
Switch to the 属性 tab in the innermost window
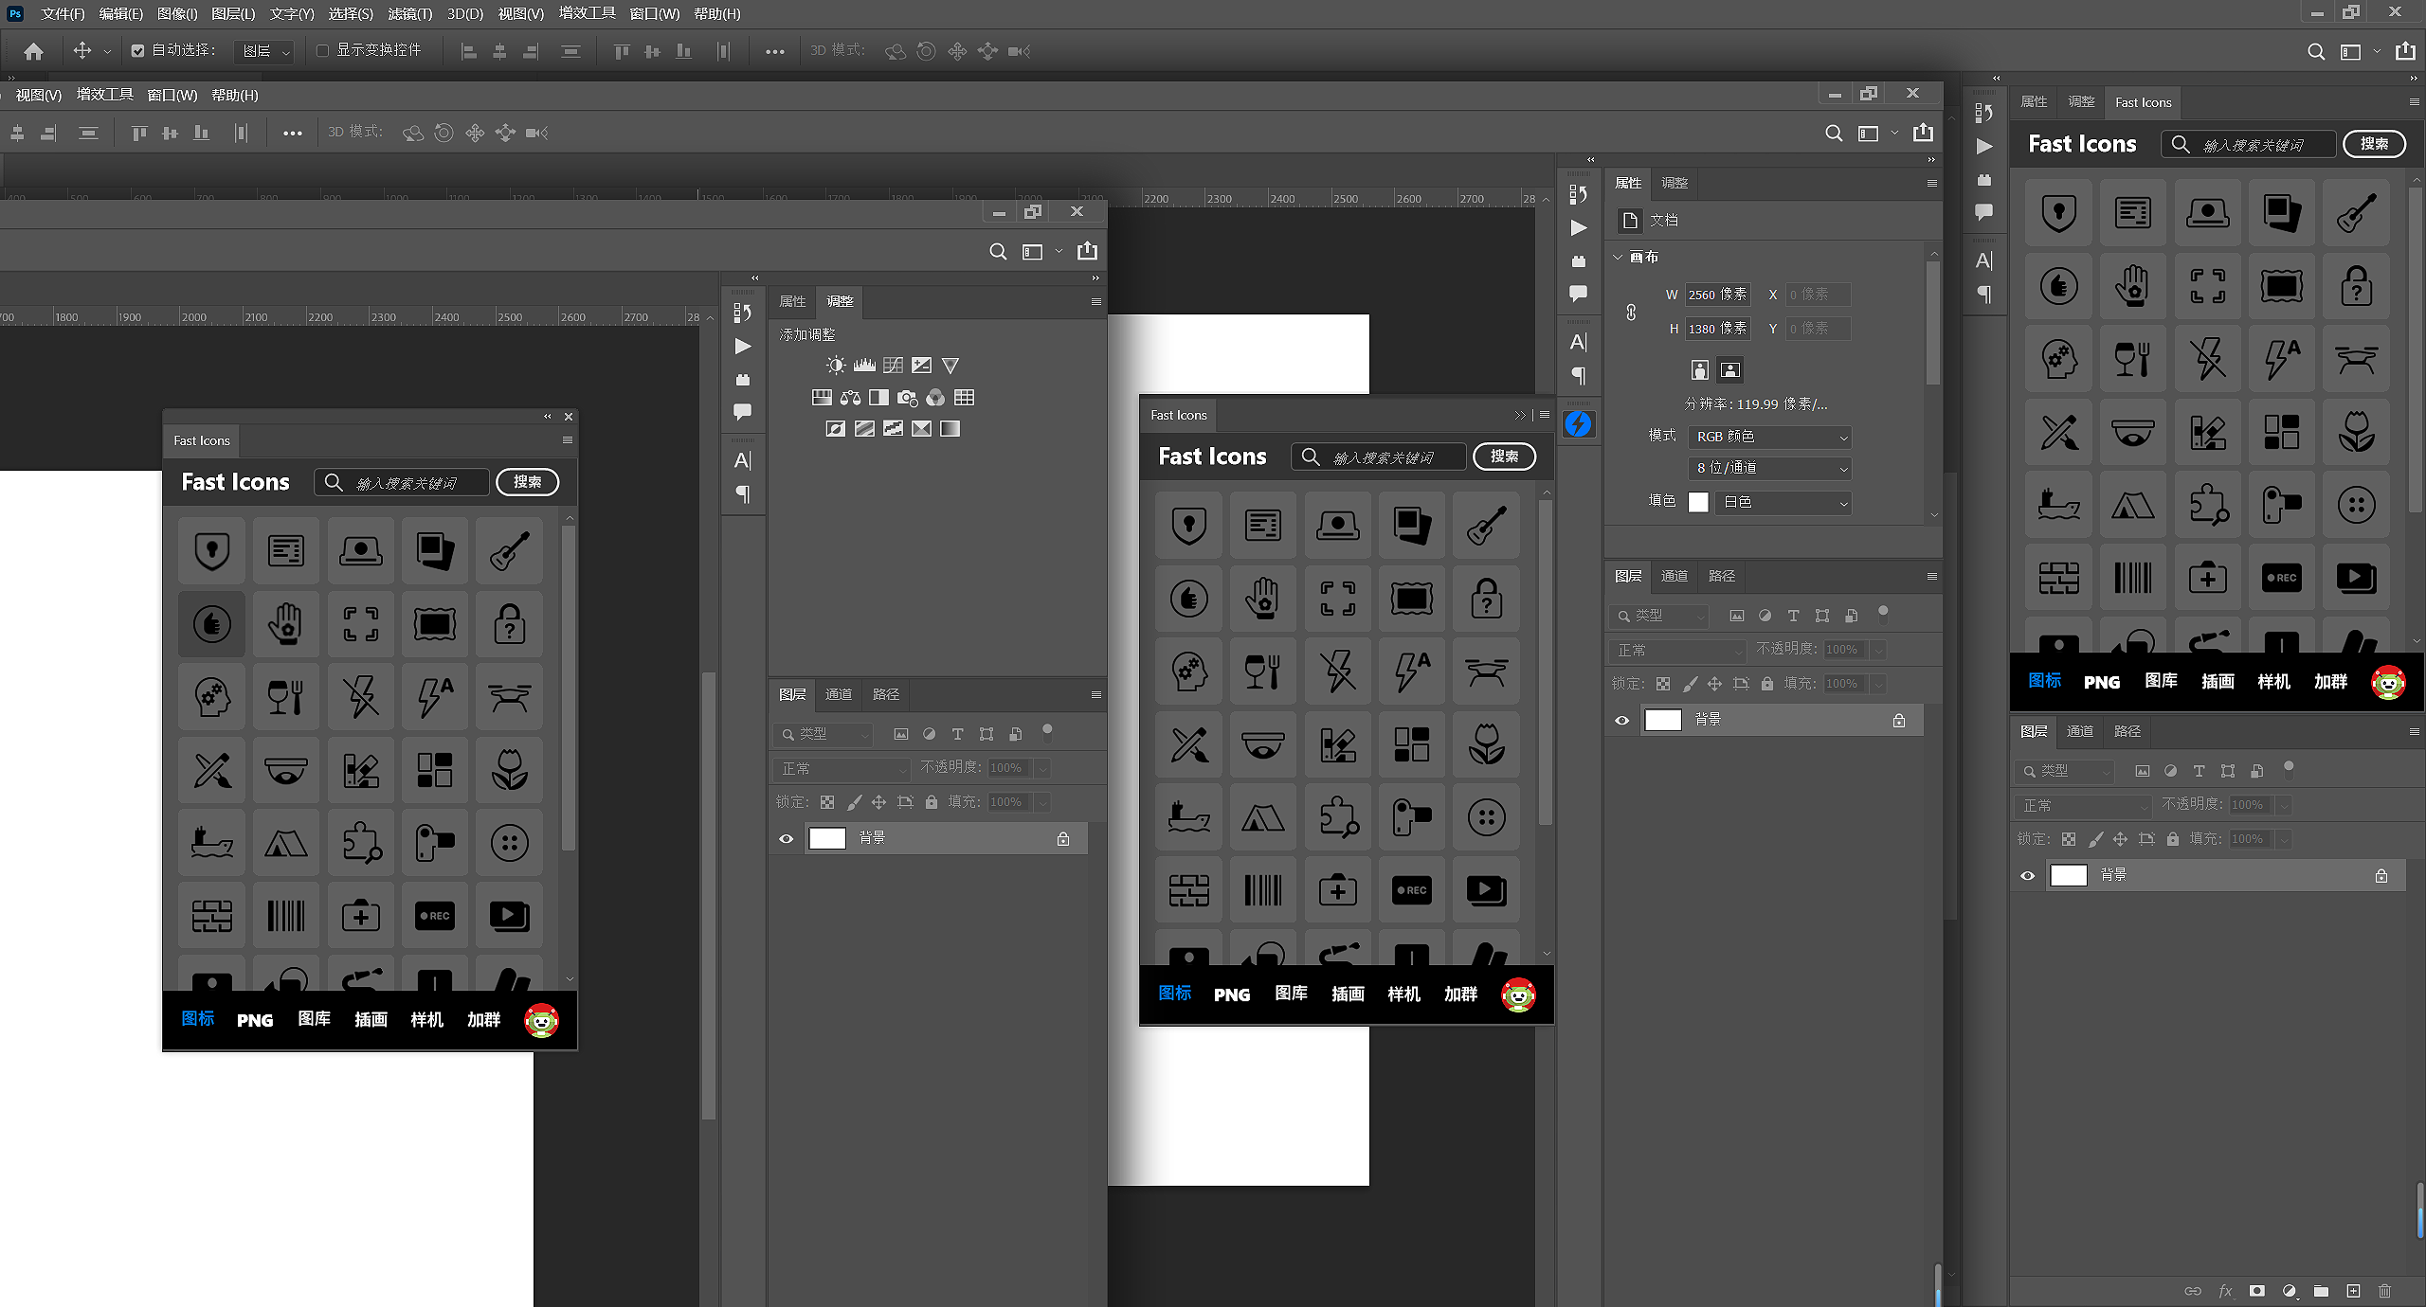pos(792,301)
